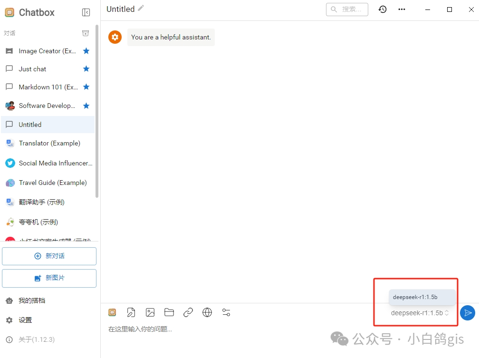479x358 pixels.
Task: Click the Untitled conversation title in the header
Action: coord(120,9)
